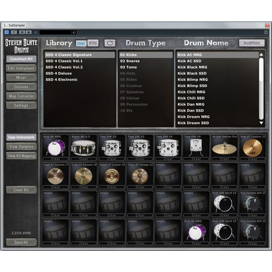This screenshot has height=272, width=272.
Task: Open the Grooves section
Action: point(21,87)
